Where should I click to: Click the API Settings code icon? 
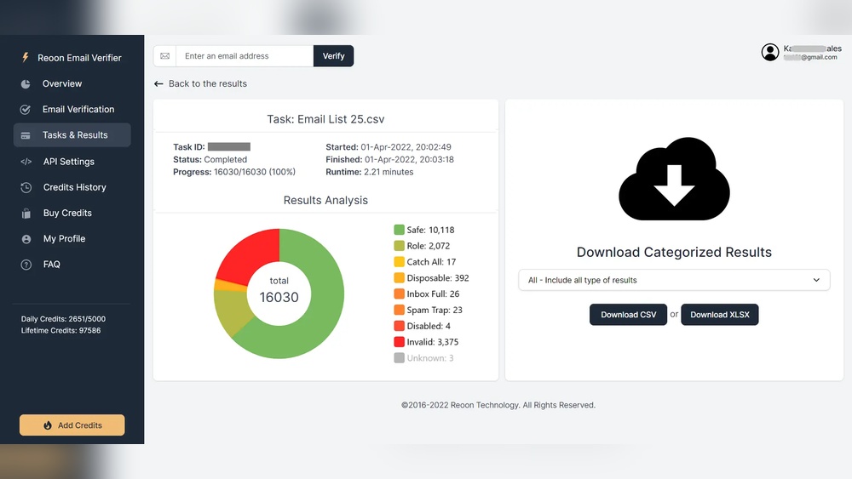26,162
